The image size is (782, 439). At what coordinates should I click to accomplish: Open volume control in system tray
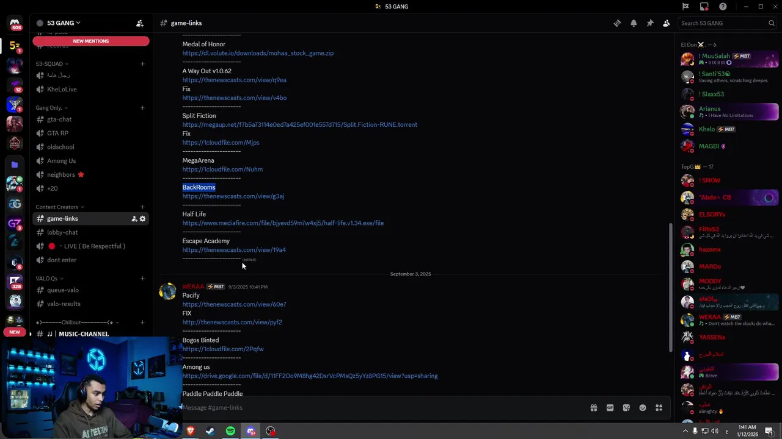(x=715, y=432)
